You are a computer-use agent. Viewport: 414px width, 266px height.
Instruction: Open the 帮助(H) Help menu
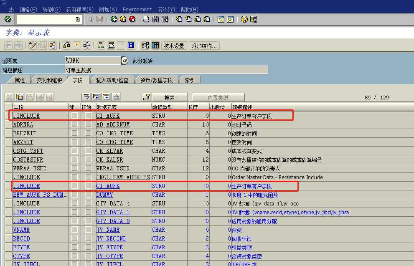tap(189, 10)
